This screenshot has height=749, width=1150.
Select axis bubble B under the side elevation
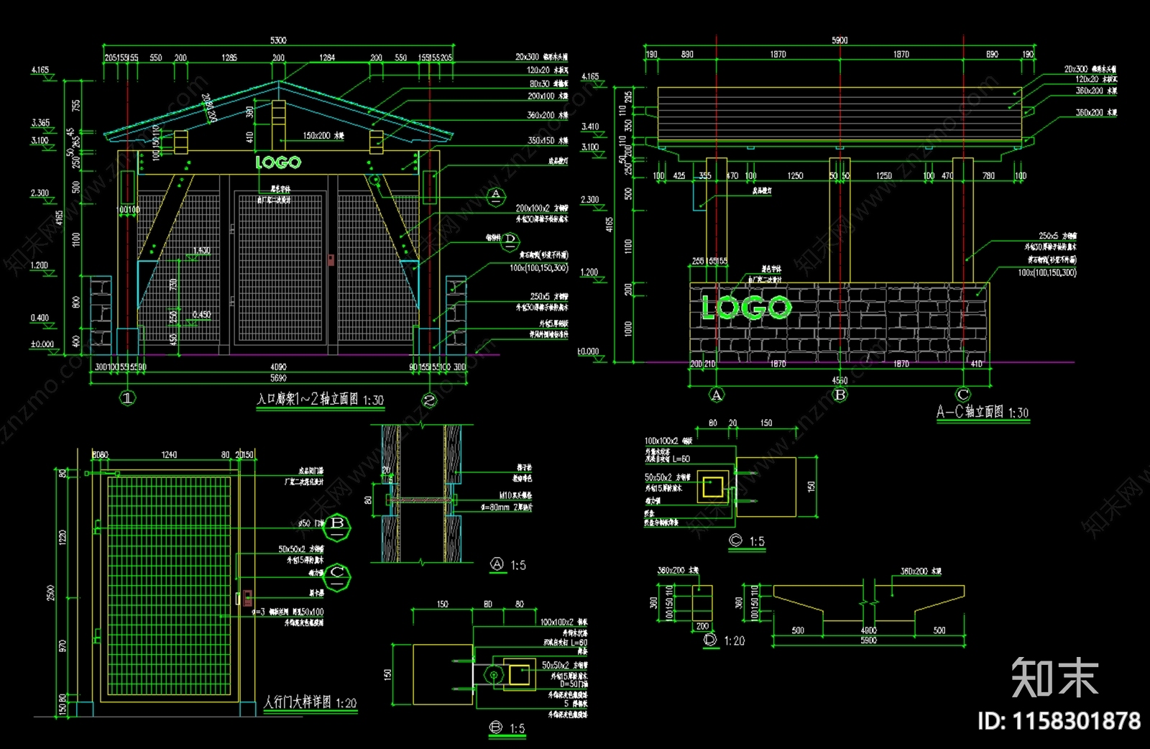point(839,395)
